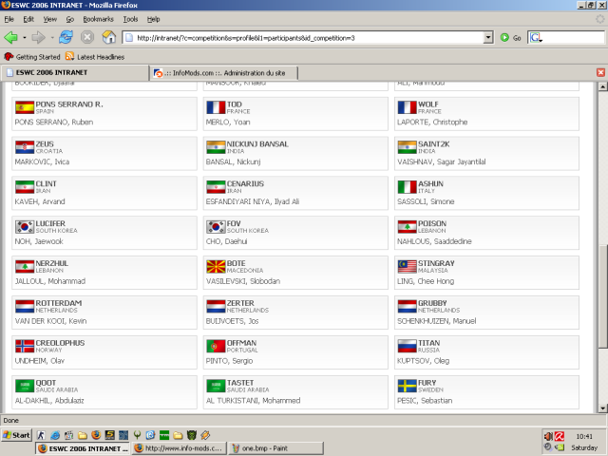
Task: Open the Tools menu
Action: click(x=130, y=19)
